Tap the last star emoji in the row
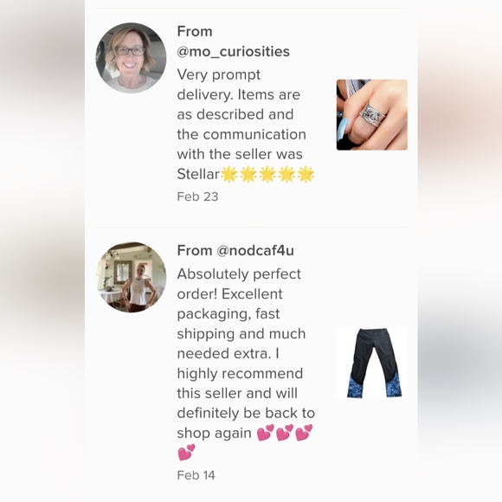 [306, 174]
